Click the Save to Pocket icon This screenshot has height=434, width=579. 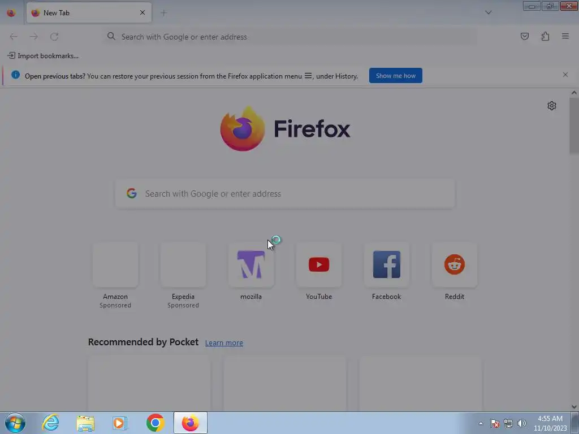(x=524, y=36)
